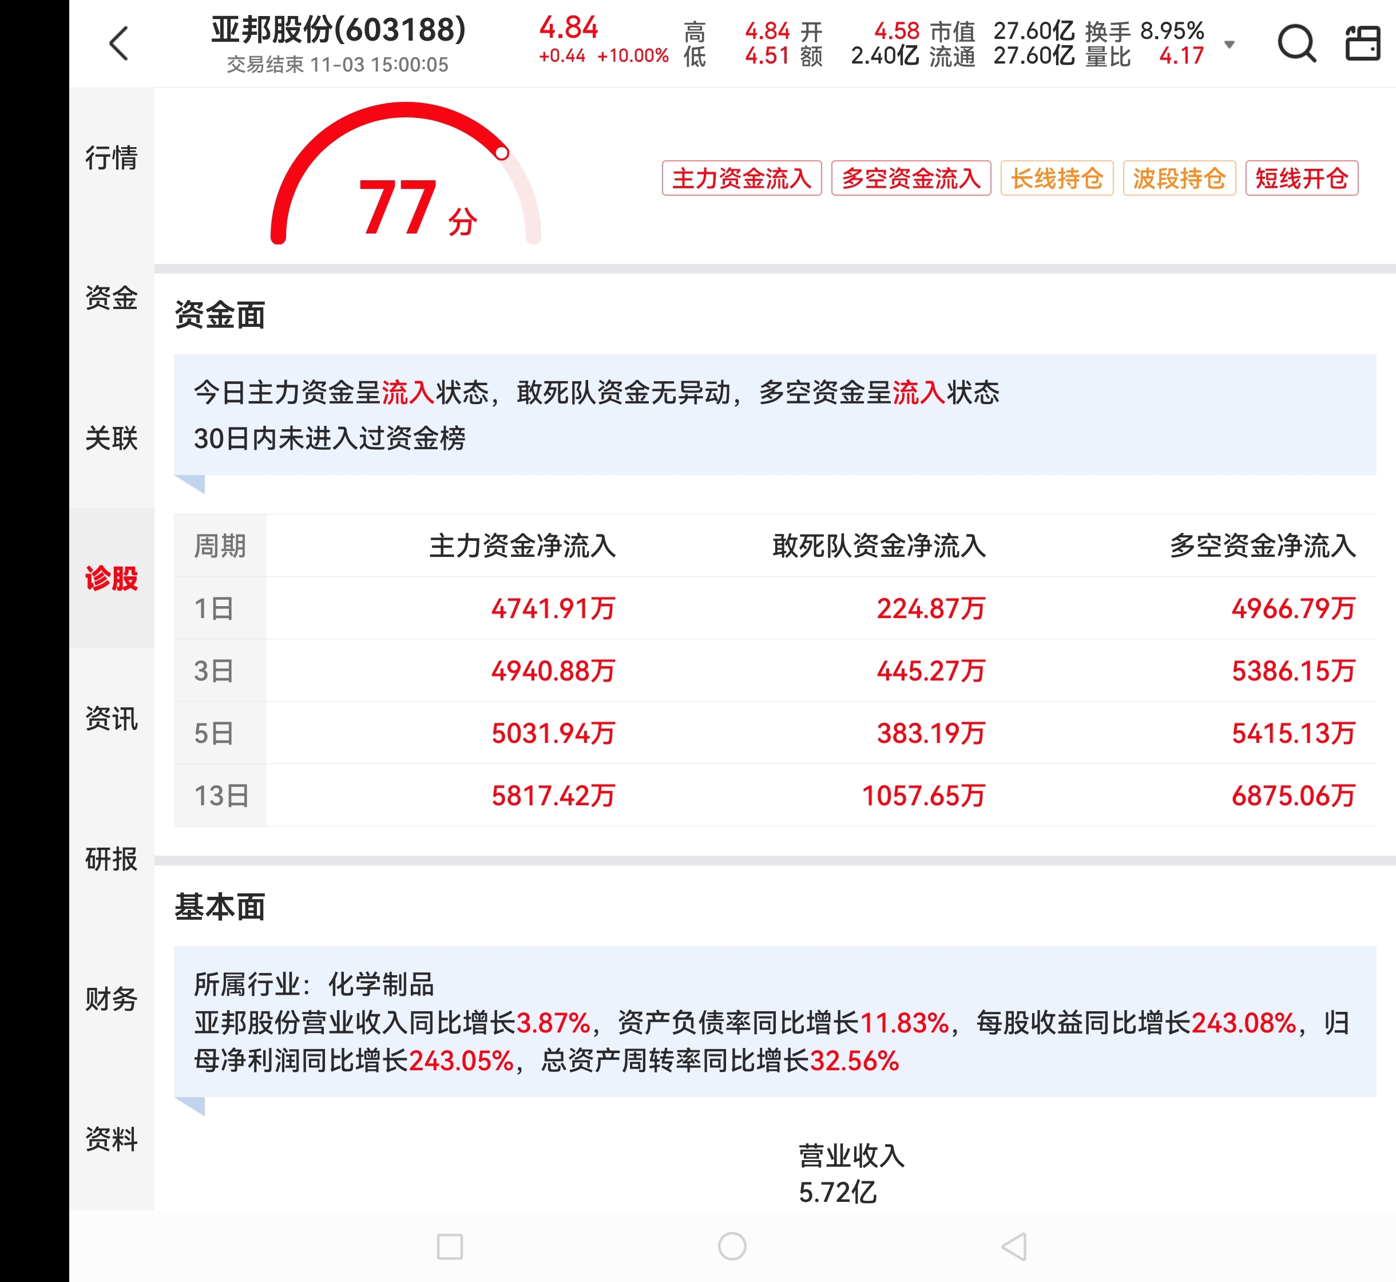The image size is (1396, 1282).
Task: Select the 13日 row in funds table
Action: (x=221, y=795)
